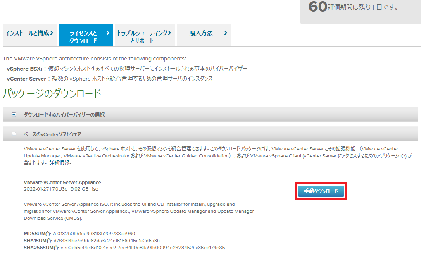Click the chevron on ライセンスとダウンロード tab
421x267 pixels.
pyautogui.click(x=108, y=33)
